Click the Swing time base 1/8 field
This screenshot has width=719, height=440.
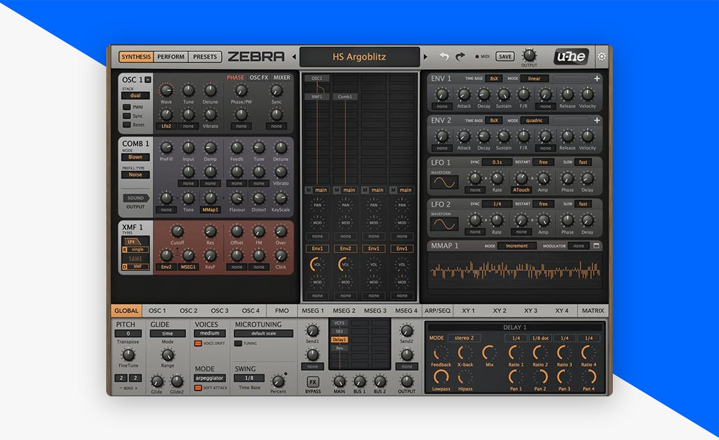(249, 378)
